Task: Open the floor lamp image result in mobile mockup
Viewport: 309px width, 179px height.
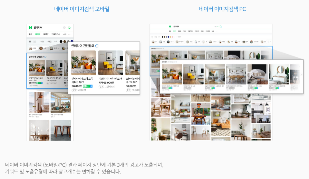Action: tap(39, 103)
